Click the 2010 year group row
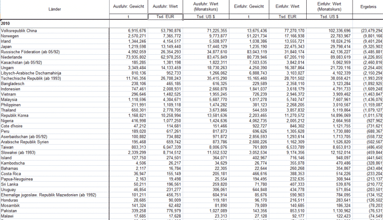 point(5,23)
